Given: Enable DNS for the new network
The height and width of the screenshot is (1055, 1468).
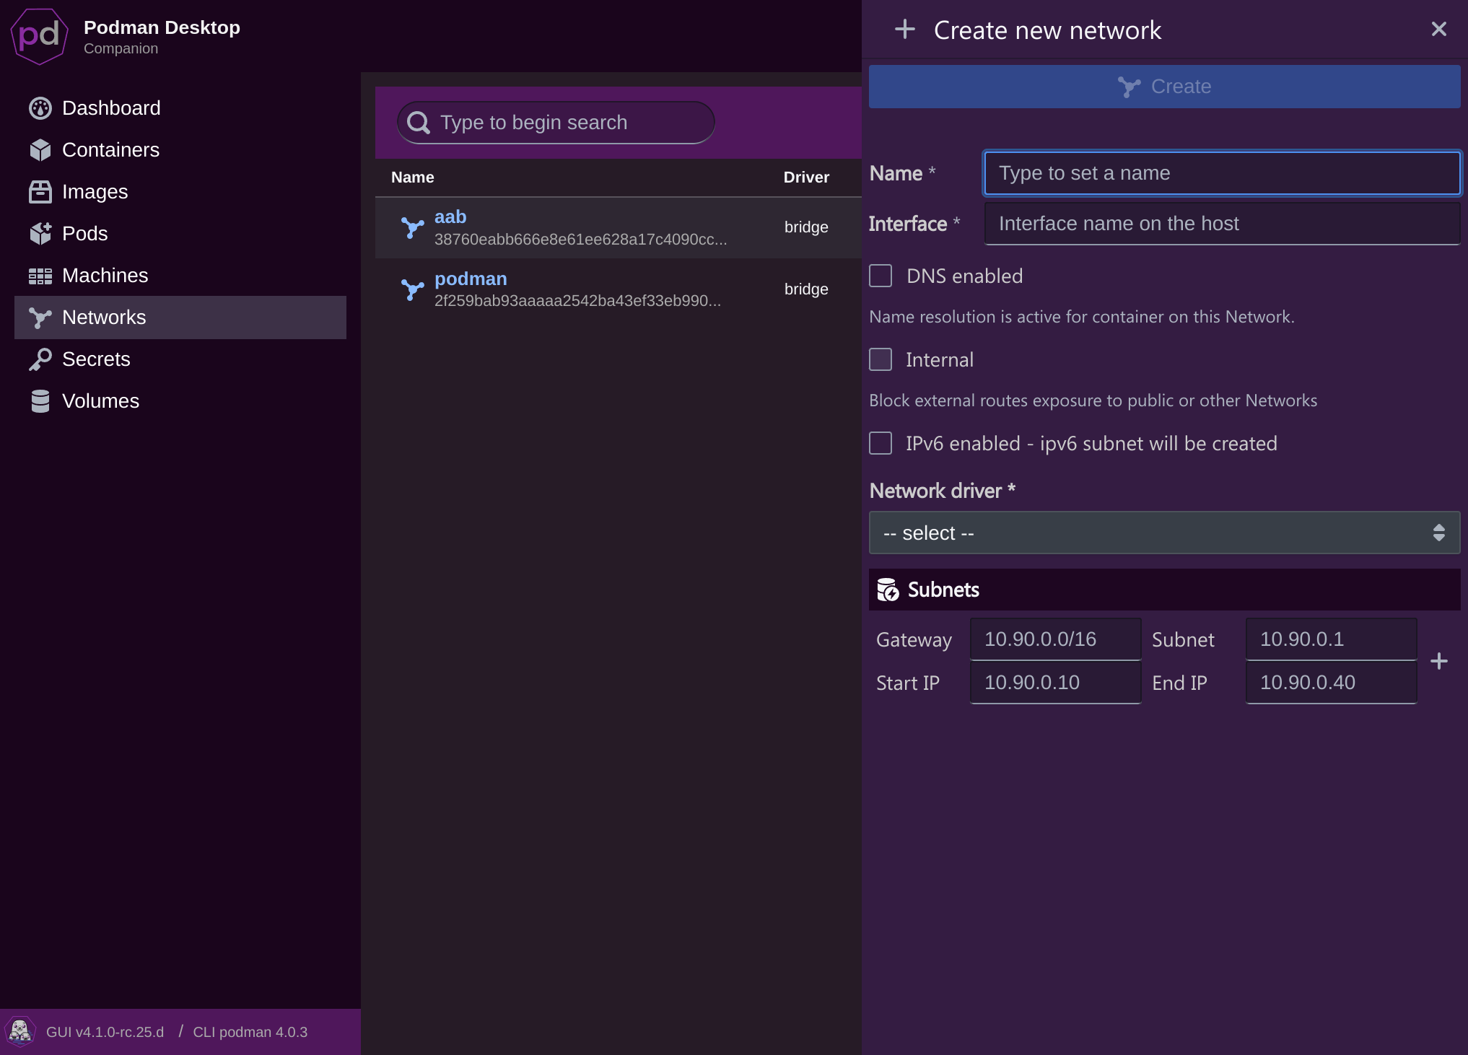Looking at the screenshot, I should tap(881, 275).
